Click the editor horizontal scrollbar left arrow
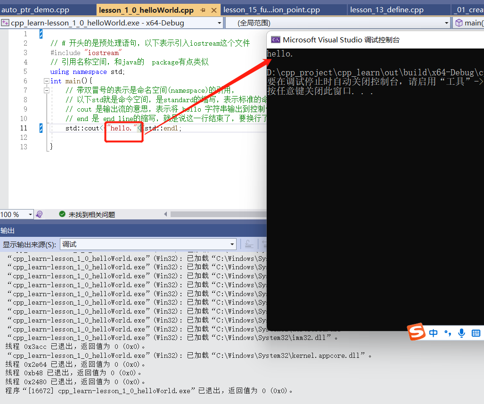 pyautogui.click(x=165, y=214)
